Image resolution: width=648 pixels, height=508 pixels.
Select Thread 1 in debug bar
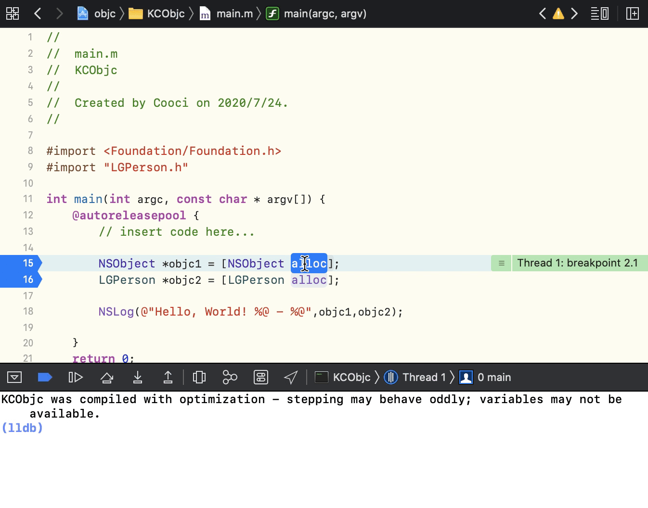(415, 377)
